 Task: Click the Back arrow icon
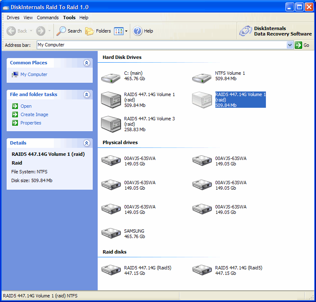[x=11, y=31]
